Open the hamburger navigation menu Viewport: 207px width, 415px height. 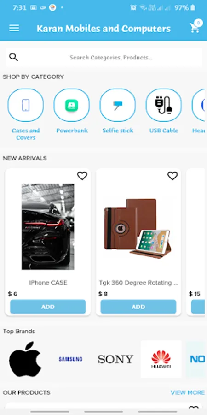click(x=14, y=28)
